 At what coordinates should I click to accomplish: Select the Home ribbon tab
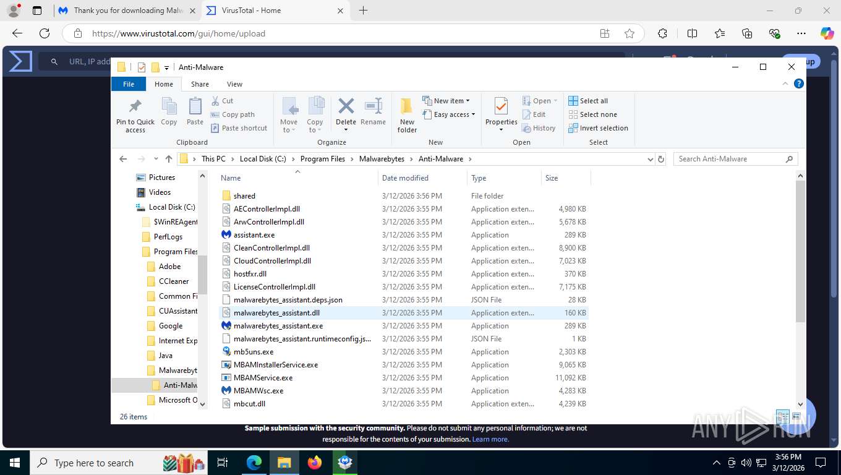tap(164, 84)
